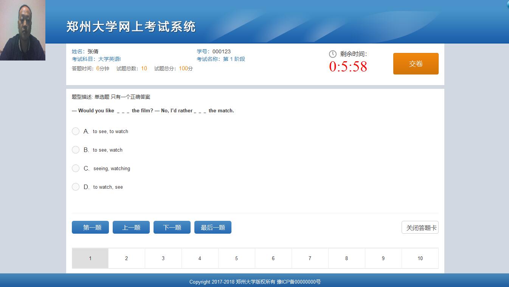Screen dimensions: 509x287
Task: Click the clock icon beside remaining time
Action: pos(333,54)
